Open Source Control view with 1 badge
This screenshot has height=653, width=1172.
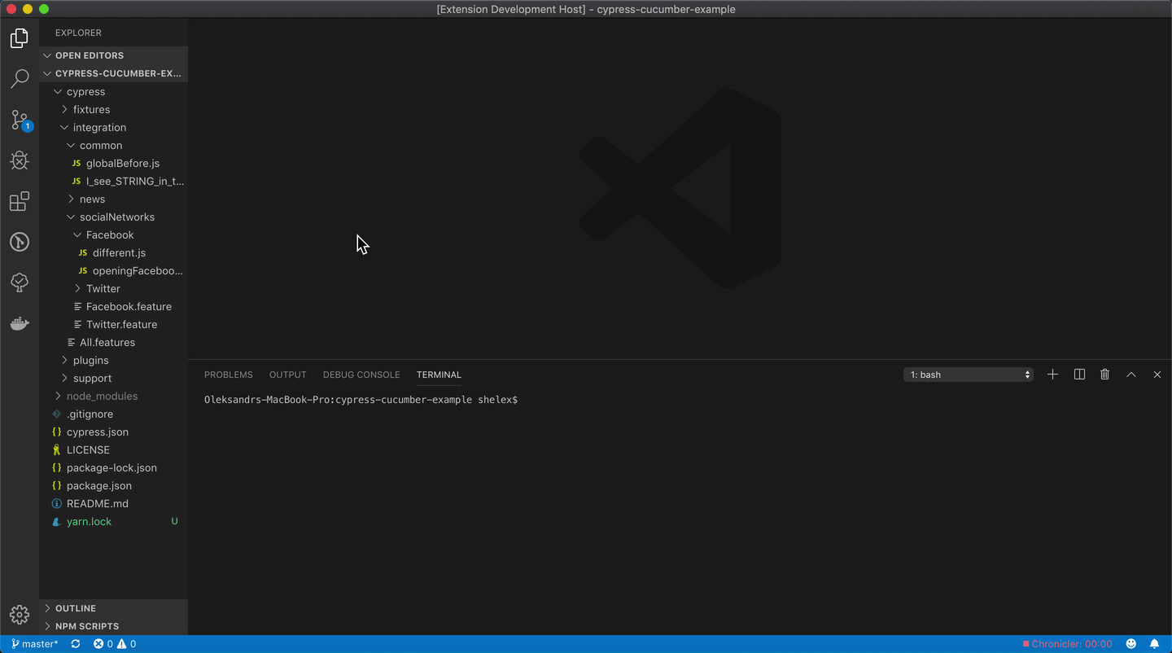[x=20, y=120]
